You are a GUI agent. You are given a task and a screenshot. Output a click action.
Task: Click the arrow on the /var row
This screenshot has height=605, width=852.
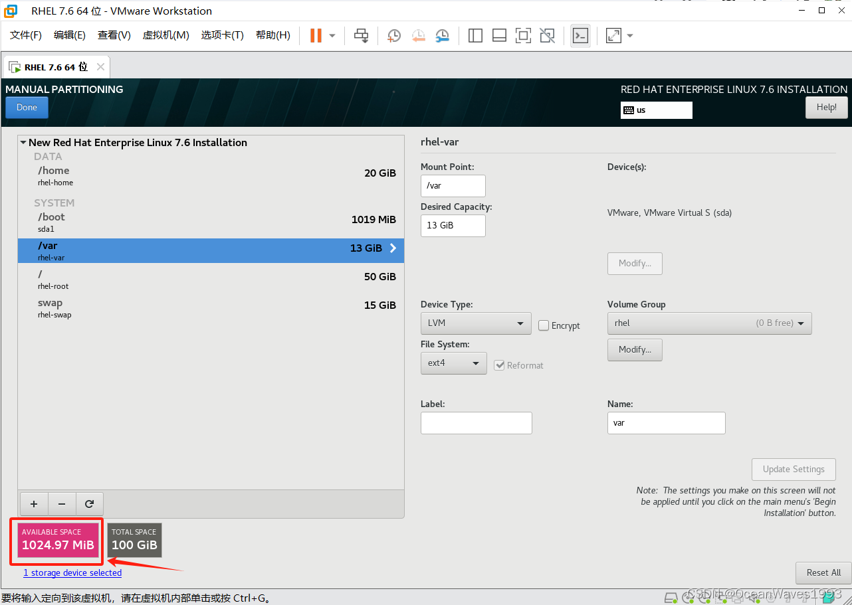[x=393, y=248]
